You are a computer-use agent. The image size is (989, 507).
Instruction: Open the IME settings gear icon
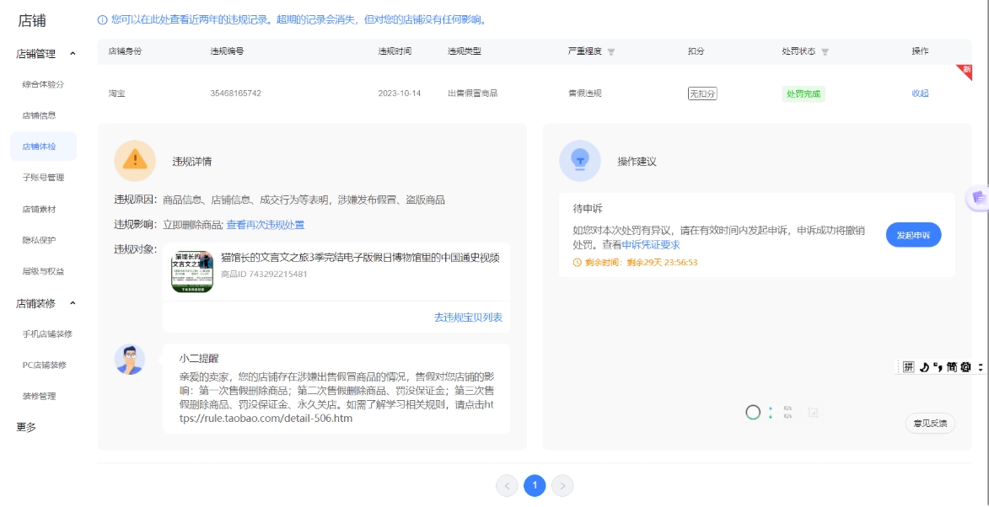point(965,367)
